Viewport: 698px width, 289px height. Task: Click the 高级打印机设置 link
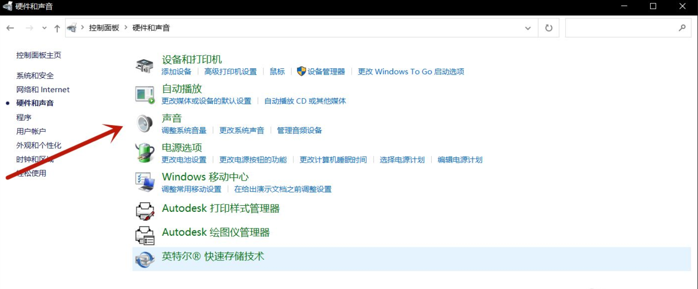tap(230, 72)
